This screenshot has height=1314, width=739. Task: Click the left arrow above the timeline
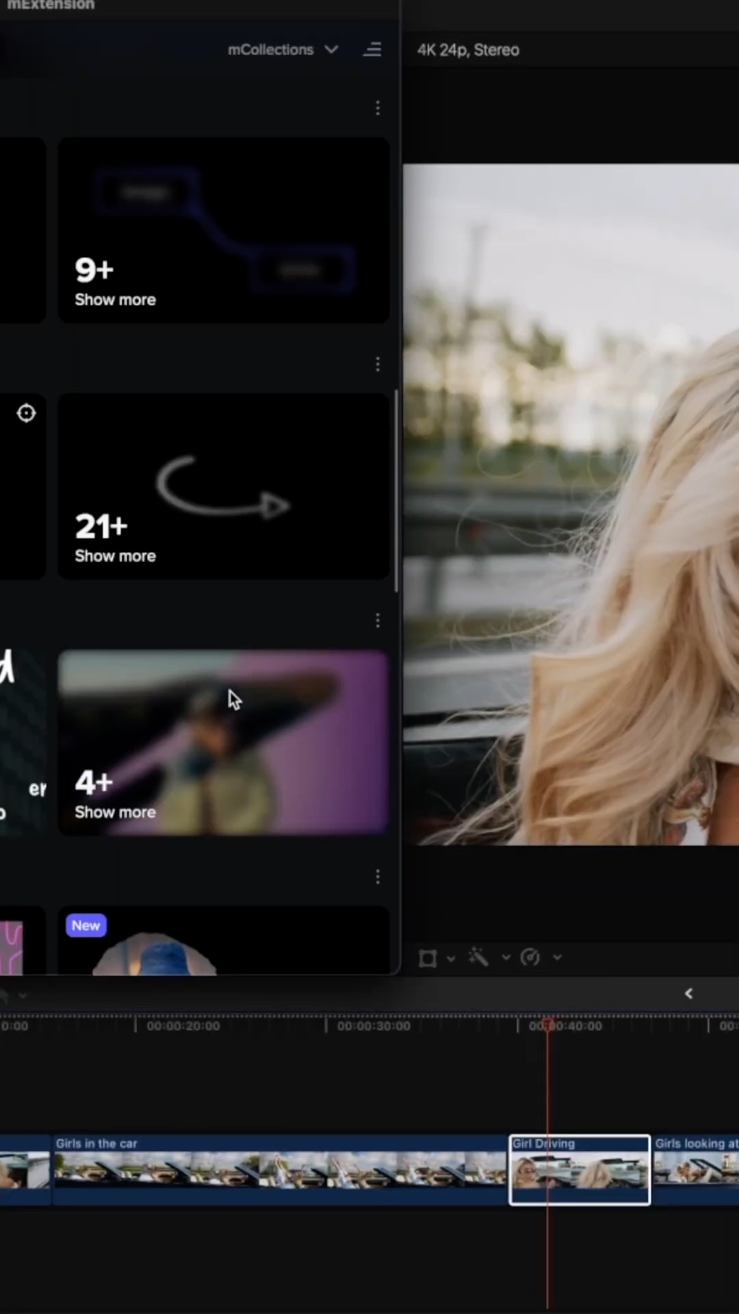click(688, 994)
